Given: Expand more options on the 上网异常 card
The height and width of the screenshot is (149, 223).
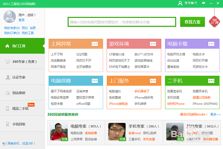Looking at the screenshot, I should pos(95,44).
